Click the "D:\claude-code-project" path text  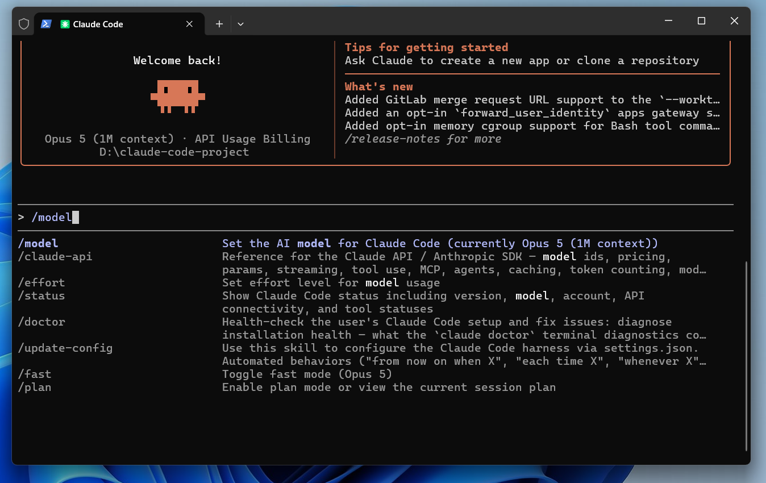[x=174, y=152]
